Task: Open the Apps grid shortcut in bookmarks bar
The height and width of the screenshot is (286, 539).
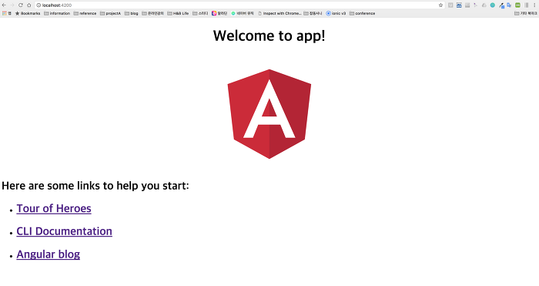Action: (x=6, y=13)
